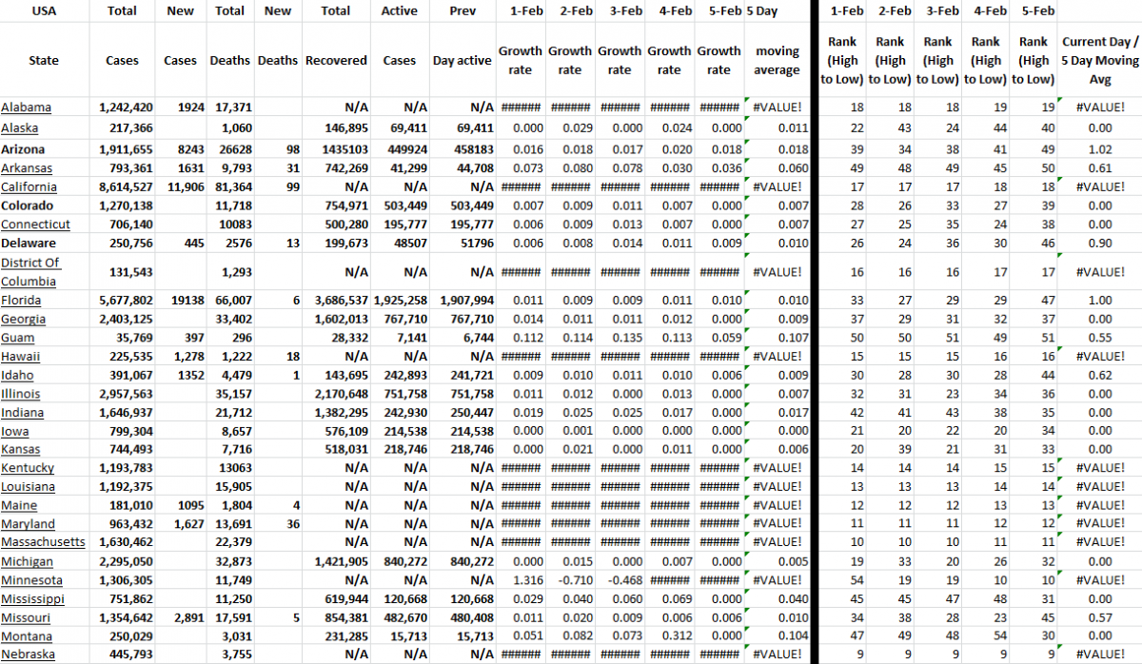The height and width of the screenshot is (664, 1142).
Task: Open the Alabama state link
Action: coord(26,107)
